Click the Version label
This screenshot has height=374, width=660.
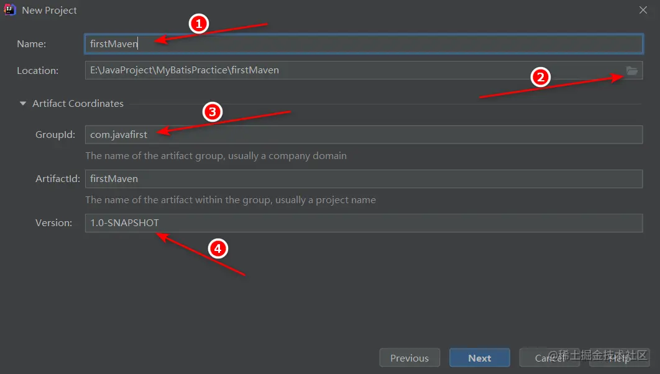tap(53, 223)
